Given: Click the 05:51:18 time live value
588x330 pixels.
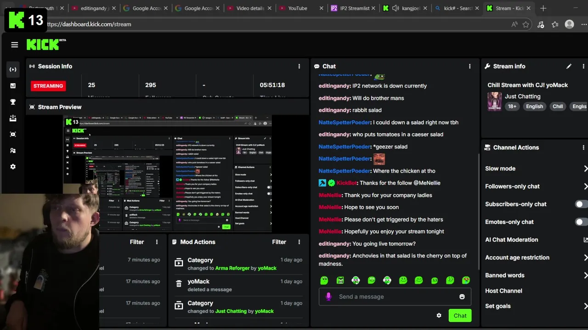Looking at the screenshot, I should (272, 85).
